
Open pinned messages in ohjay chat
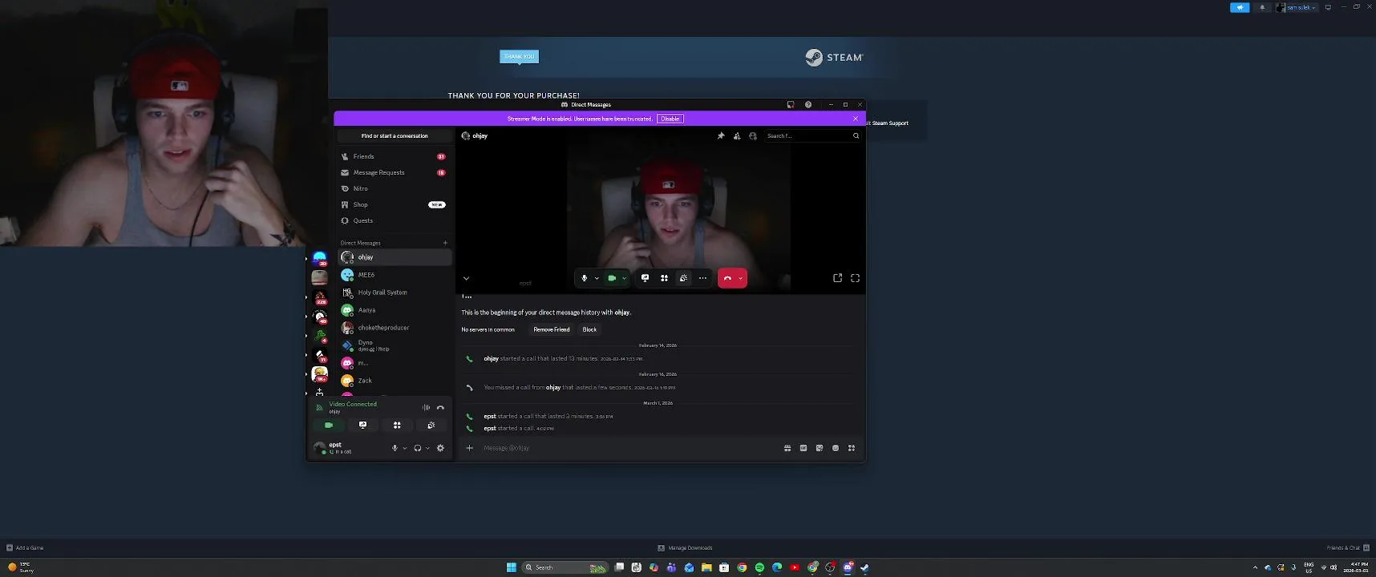(721, 135)
